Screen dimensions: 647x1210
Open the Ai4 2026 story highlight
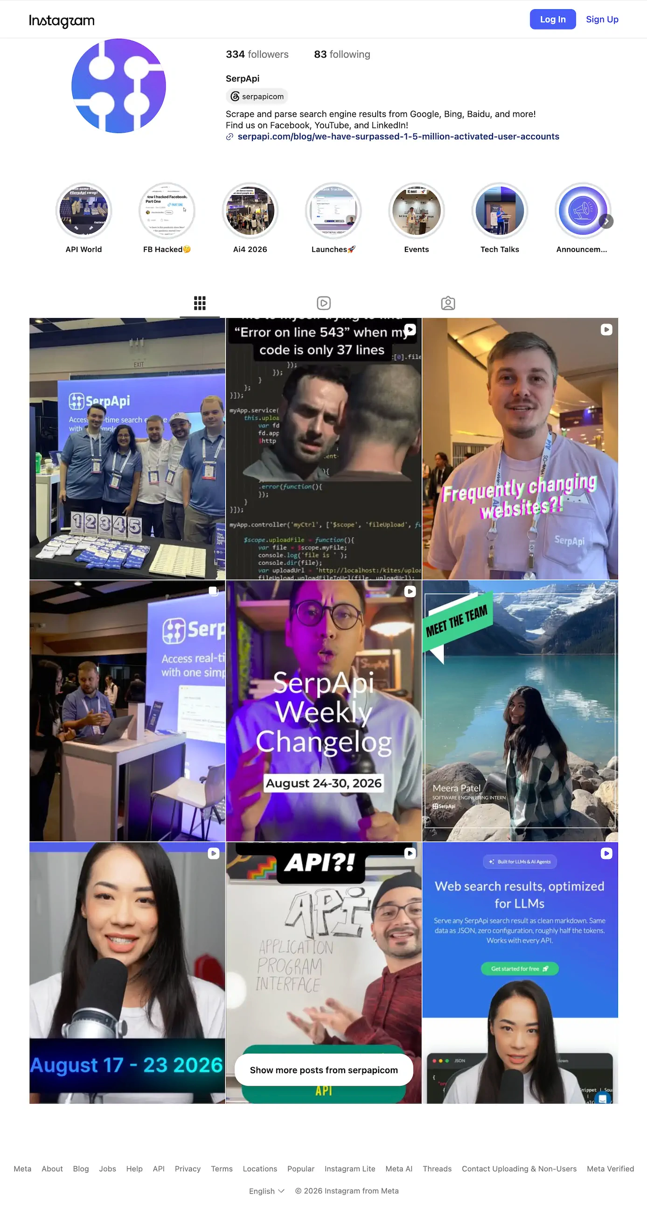click(x=250, y=211)
